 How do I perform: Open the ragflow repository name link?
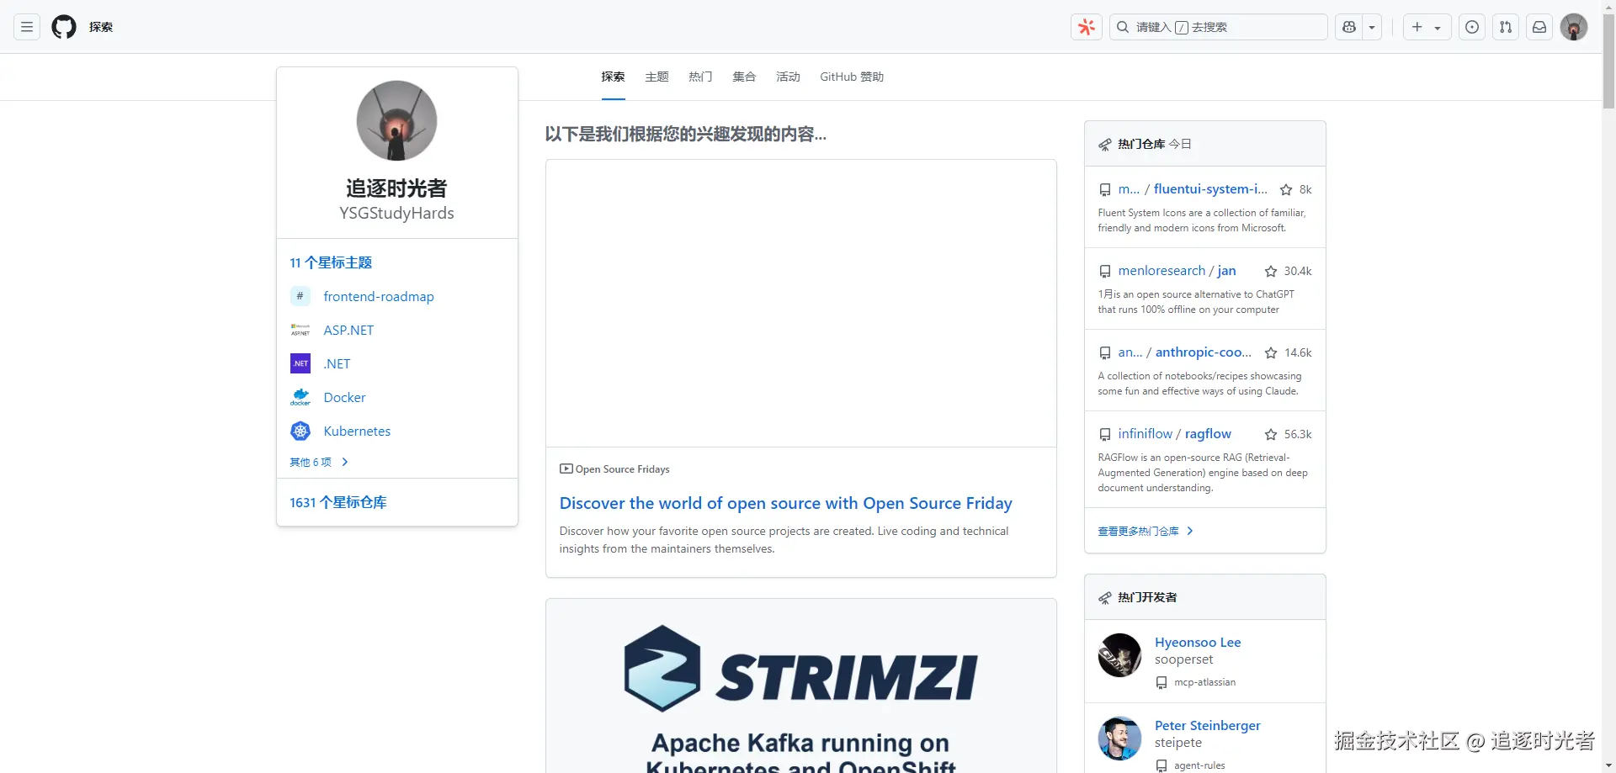[x=1208, y=434]
